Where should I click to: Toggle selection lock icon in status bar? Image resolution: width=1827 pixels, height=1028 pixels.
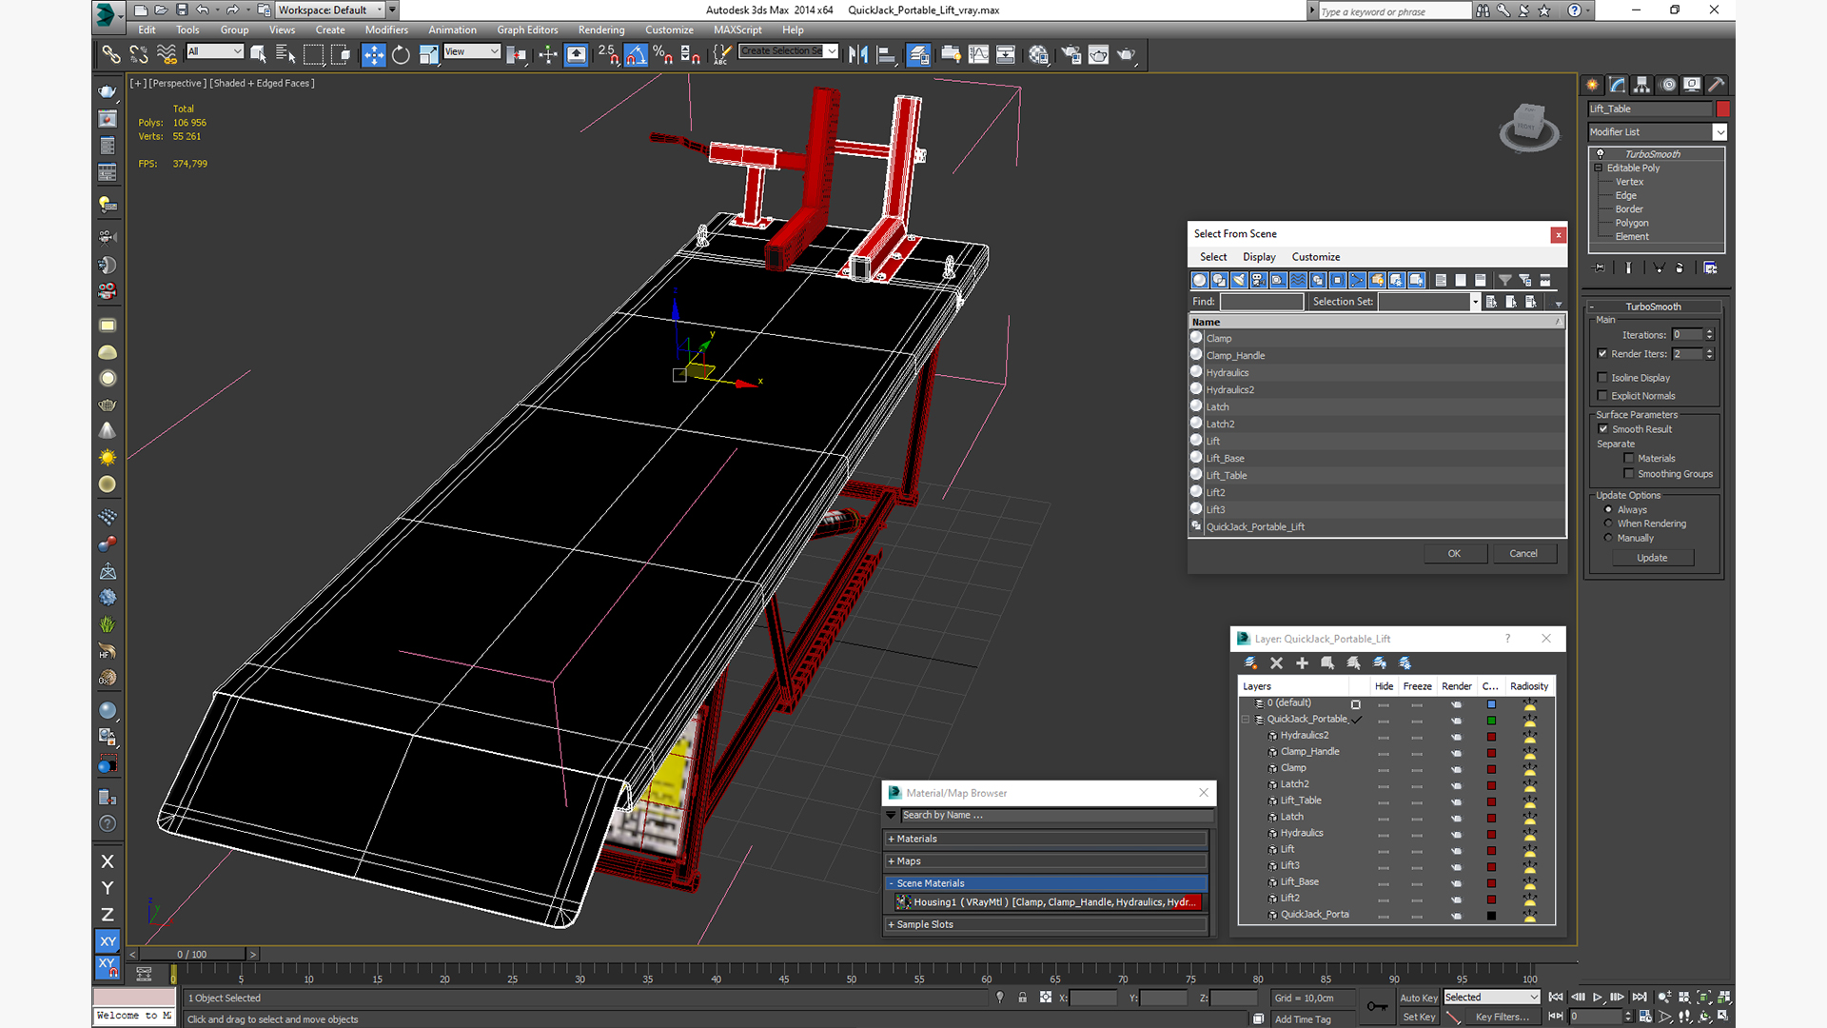coord(1022,998)
